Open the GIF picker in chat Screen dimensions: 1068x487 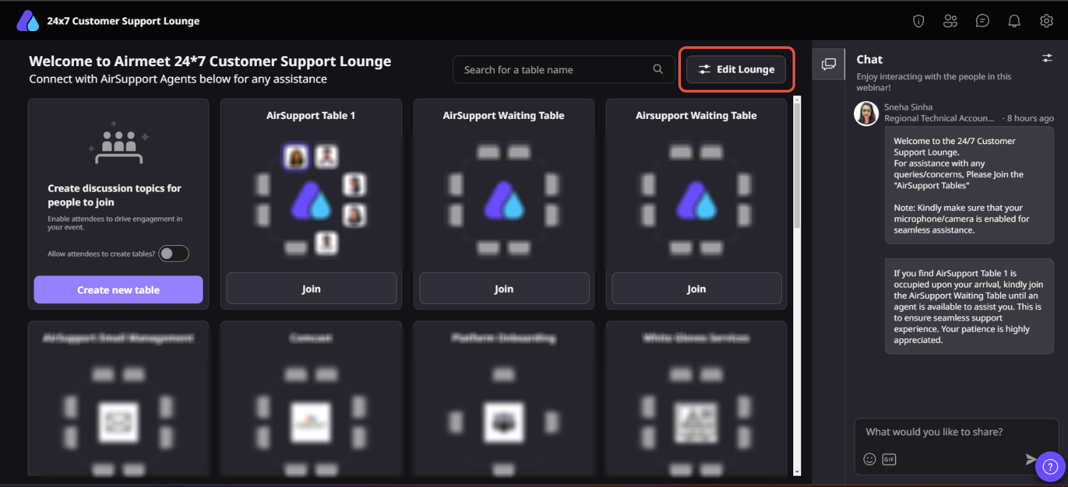889,459
